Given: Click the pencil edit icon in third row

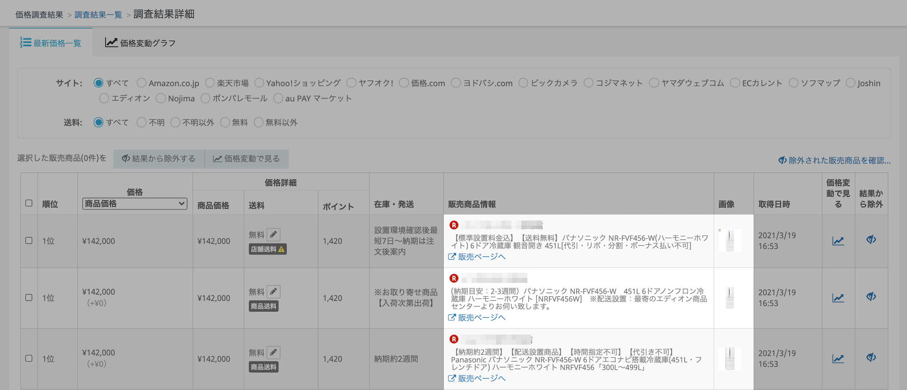Looking at the screenshot, I should tap(273, 352).
